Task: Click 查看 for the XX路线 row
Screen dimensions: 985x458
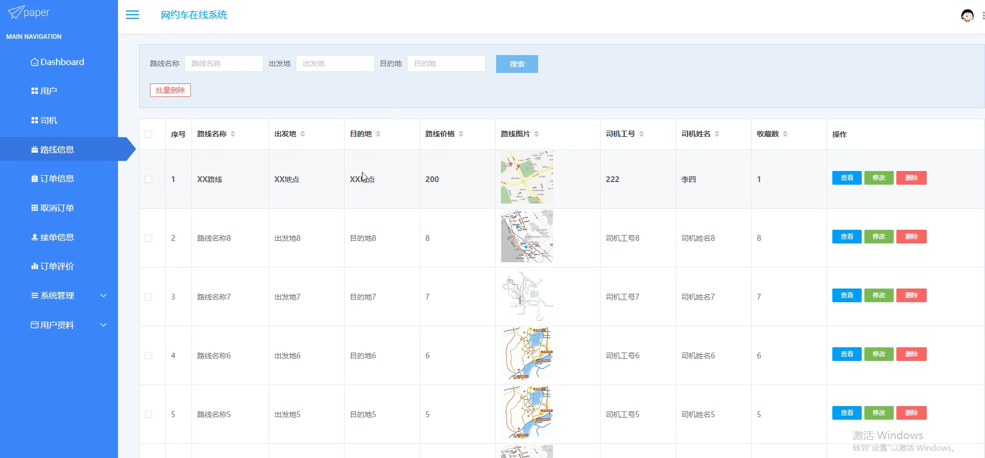Action: pyautogui.click(x=847, y=178)
